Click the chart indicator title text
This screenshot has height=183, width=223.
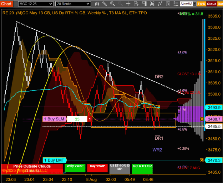[75, 13]
